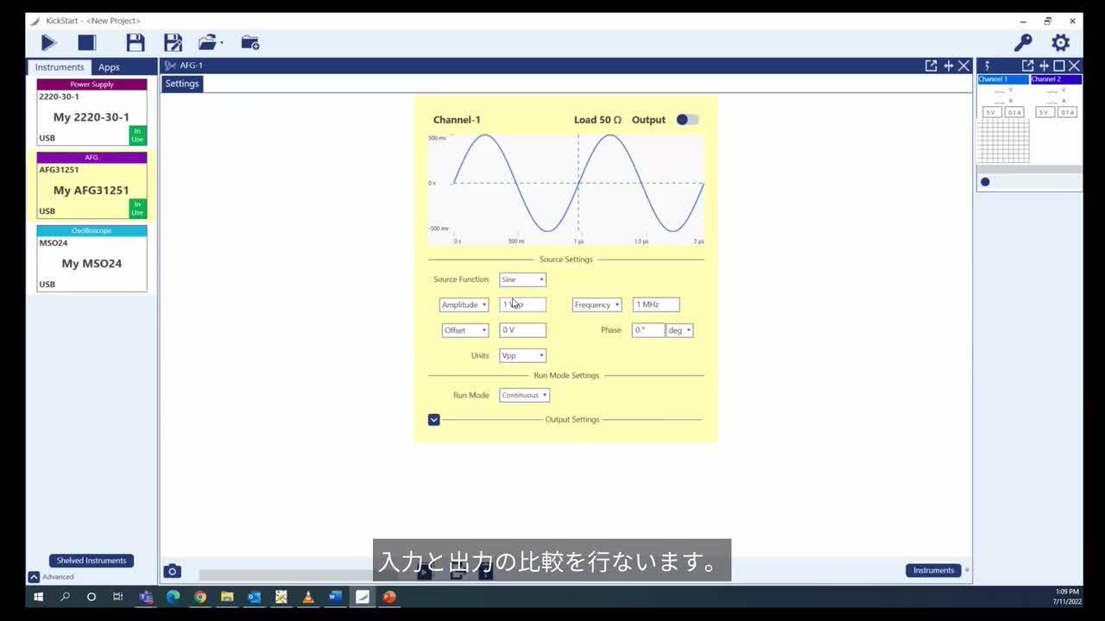
Task: Open the Phase deg units dropdown
Action: click(x=679, y=330)
